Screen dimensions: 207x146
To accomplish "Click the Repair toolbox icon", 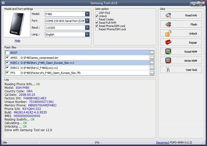I will tap(169, 43).
